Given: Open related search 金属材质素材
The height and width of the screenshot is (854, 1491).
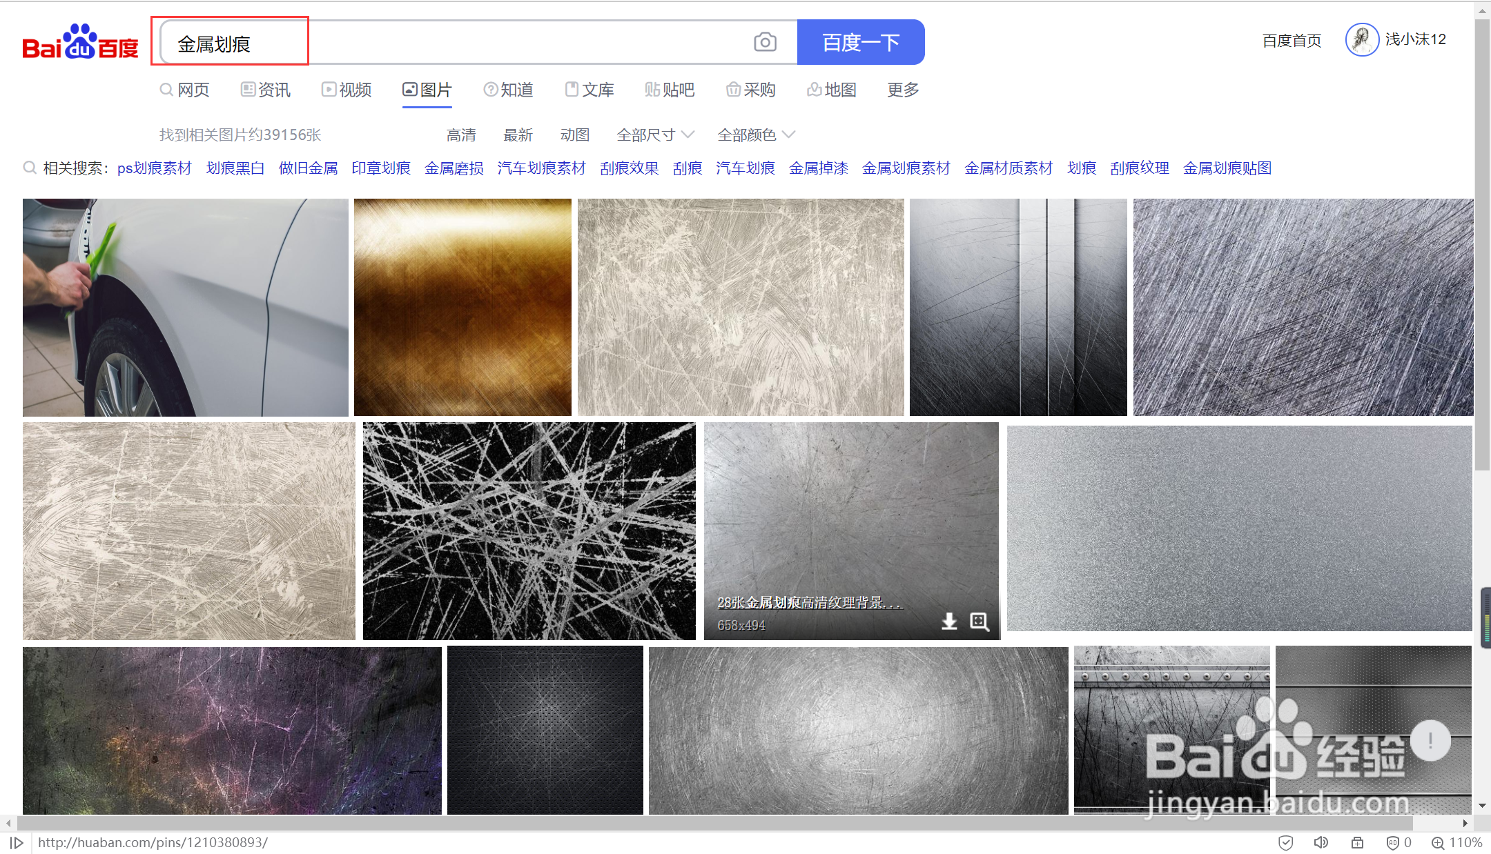Looking at the screenshot, I should point(1008,168).
